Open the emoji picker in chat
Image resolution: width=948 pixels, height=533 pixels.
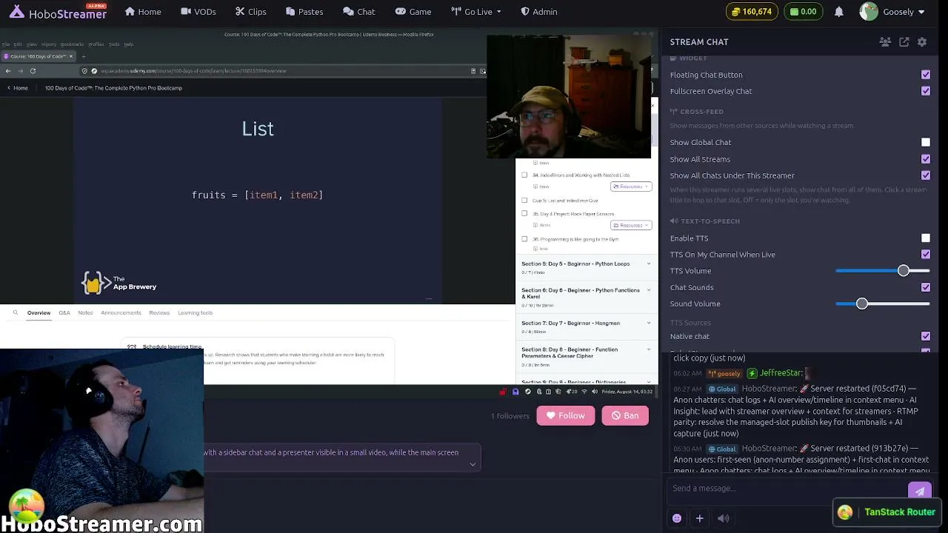coord(677,518)
